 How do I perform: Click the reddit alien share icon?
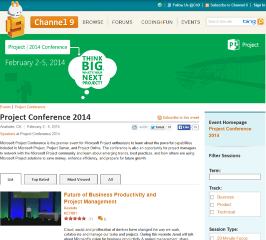135,127
